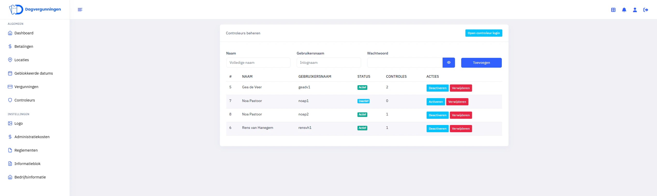The height and width of the screenshot is (196, 657).
Task: Click the map pin icon beside Locaties
Action: pos(10,60)
